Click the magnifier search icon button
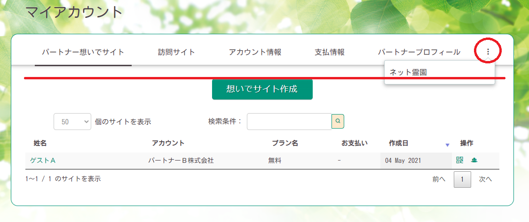The image size is (529, 222). [x=338, y=121]
